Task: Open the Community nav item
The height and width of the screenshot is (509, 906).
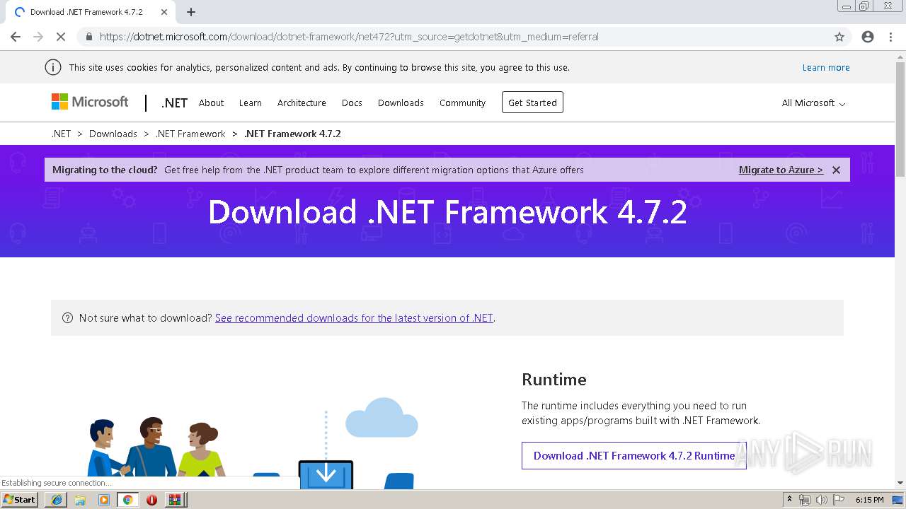Action: point(462,103)
